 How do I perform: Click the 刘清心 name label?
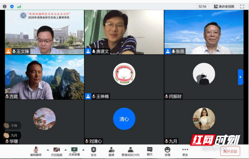(95, 141)
